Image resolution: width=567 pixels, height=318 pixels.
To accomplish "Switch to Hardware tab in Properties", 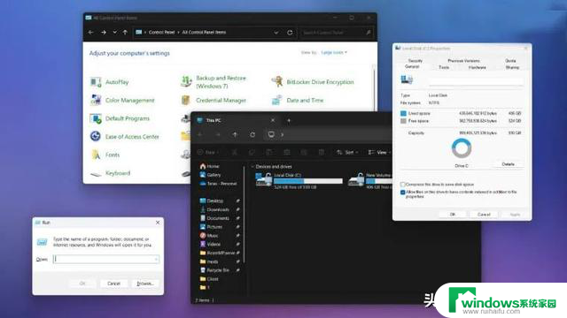I will (x=477, y=67).
